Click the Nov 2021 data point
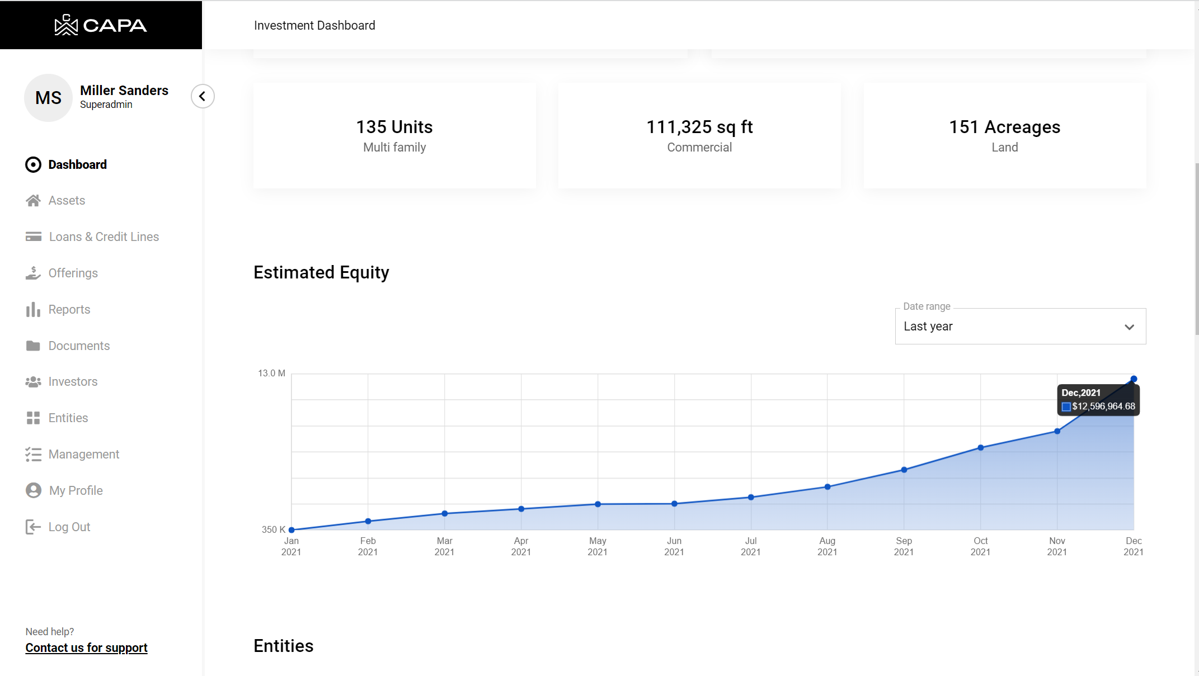This screenshot has width=1199, height=676. [x=1057, y=432]
